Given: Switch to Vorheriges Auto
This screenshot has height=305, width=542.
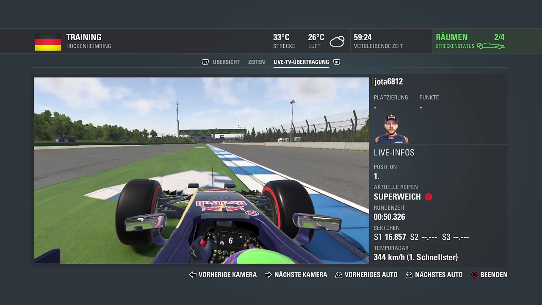Looking at the screenshot, I should (371, 275).
